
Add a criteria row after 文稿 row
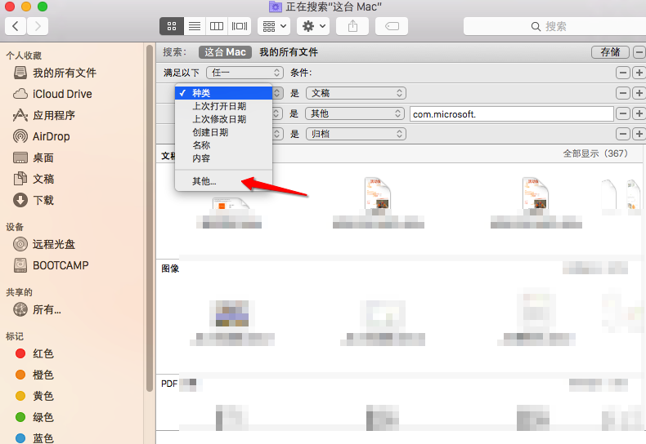pyautogui.click(x=639, y=93)
